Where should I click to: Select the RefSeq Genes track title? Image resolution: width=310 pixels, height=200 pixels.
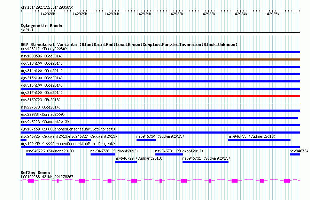coord(35,173)
